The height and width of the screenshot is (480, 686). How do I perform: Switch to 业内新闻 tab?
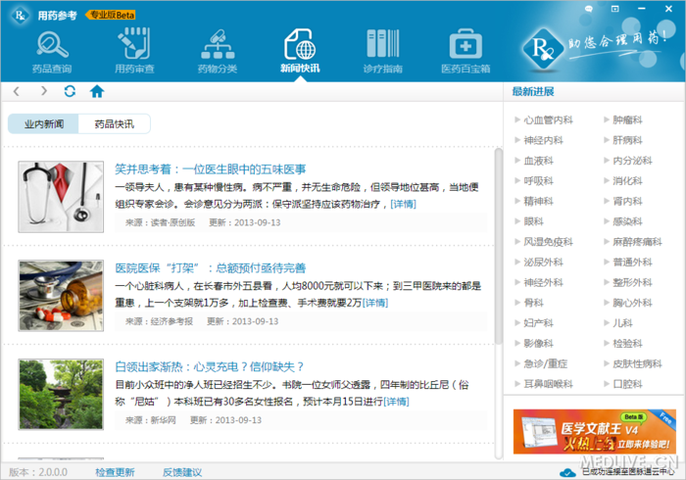(43, 124)
